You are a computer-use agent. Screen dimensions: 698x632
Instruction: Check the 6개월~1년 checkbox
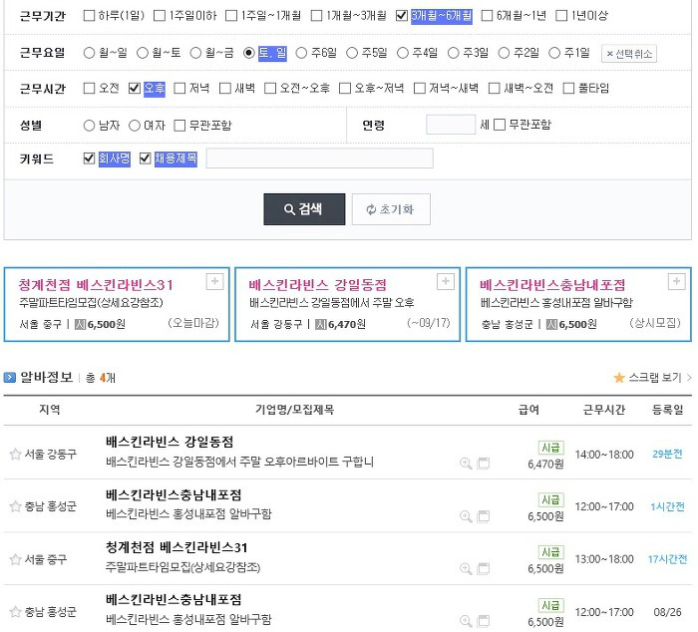(487, 16)
